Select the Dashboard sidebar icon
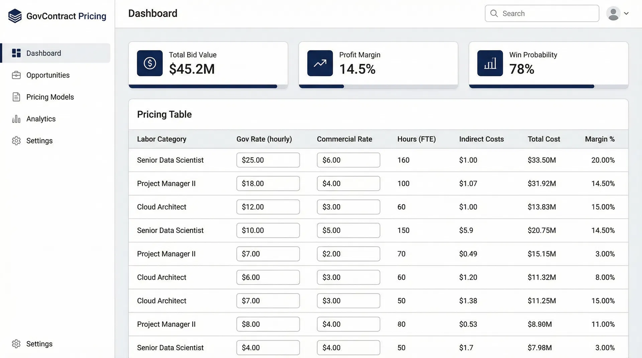 [16, 53]
